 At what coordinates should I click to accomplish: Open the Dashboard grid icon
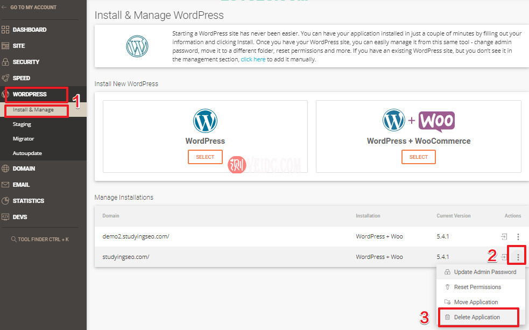(x=5, y=30)
